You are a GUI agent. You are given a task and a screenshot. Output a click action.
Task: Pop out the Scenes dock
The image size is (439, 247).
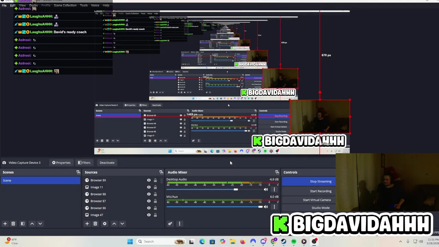78,172
